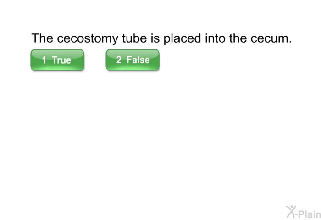
Task: Answer False to the cecostomy question
Action: [x=133, y=60]
